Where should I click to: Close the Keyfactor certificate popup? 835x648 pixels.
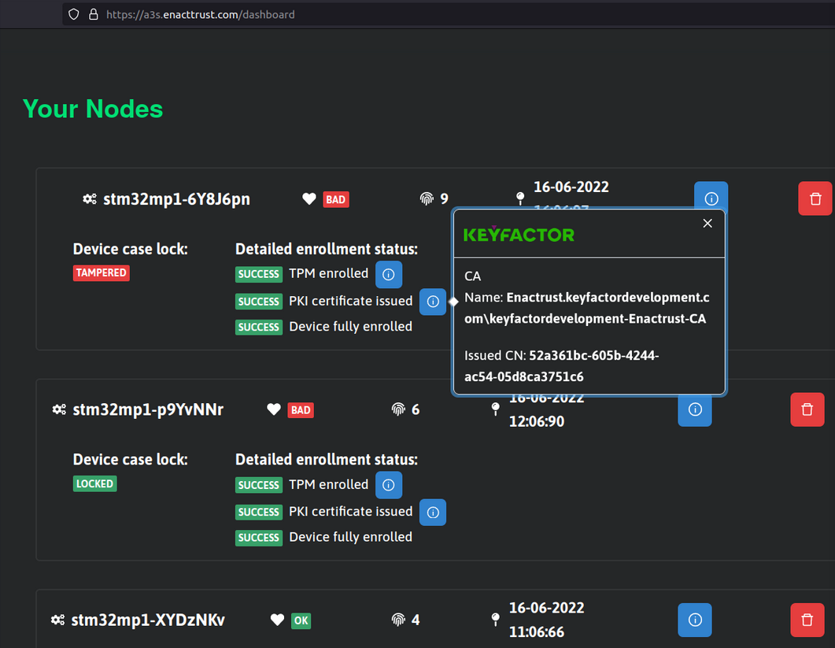click(707, 224)
